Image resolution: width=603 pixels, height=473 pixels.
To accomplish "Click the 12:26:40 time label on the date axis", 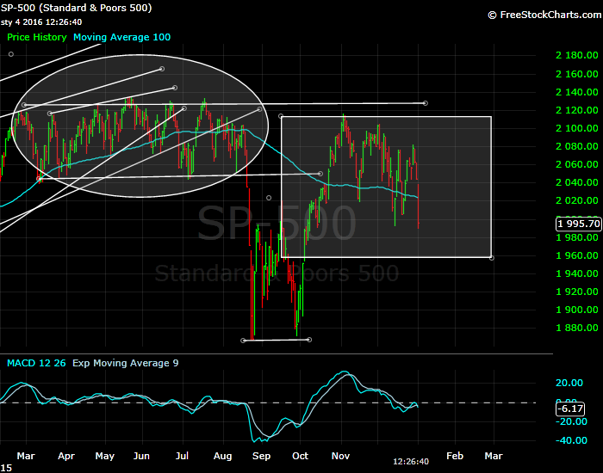I will pyautogui.click(x=411, y=462).
